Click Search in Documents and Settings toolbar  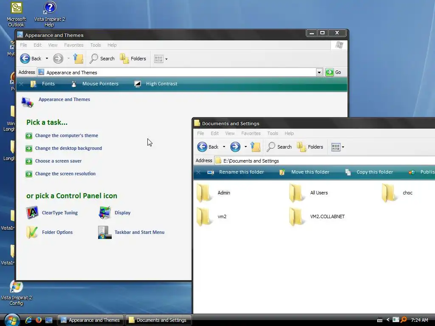tap(279, 146)
